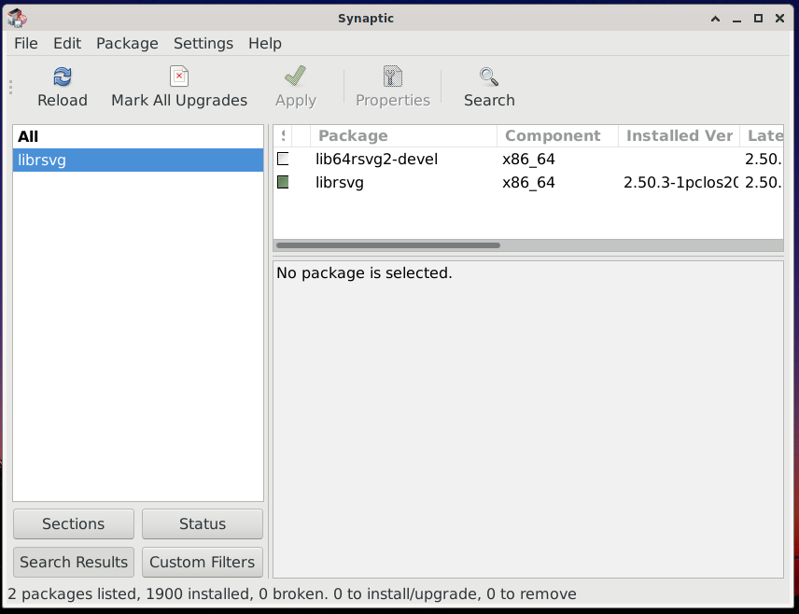Minimize the Synaptic window

coord(736,19)
